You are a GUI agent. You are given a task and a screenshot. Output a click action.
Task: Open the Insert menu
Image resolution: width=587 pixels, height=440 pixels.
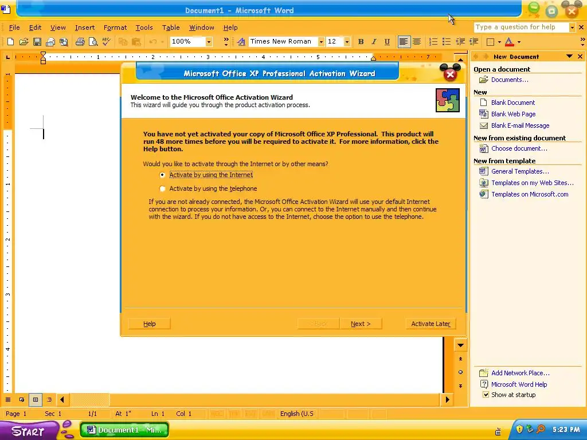coord(85,27)
